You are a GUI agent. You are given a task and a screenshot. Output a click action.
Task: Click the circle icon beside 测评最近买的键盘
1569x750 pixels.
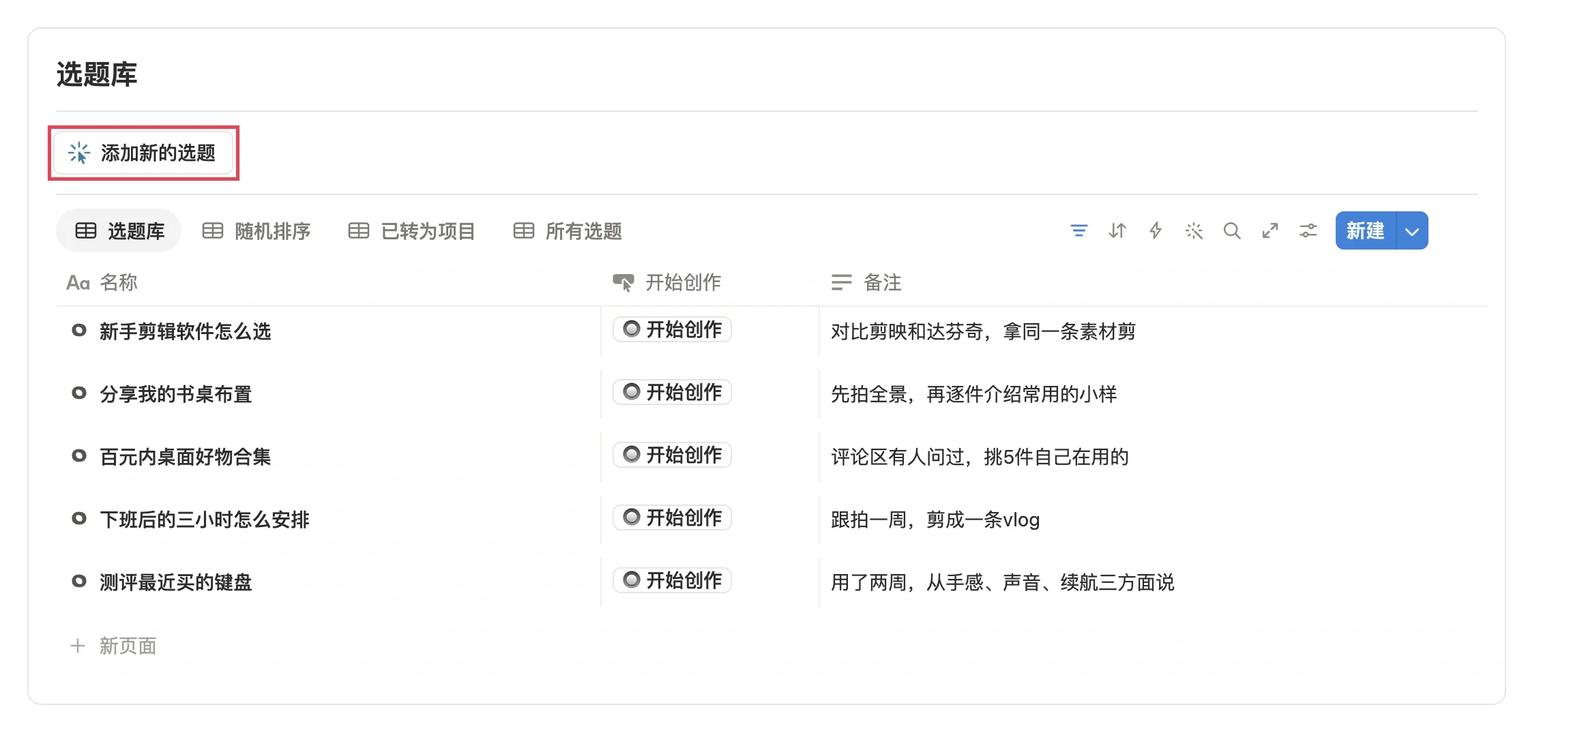click(x=79, y=582)
